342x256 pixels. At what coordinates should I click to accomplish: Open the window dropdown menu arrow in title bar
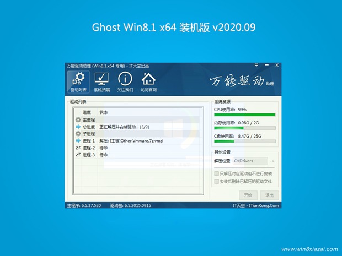256,66
